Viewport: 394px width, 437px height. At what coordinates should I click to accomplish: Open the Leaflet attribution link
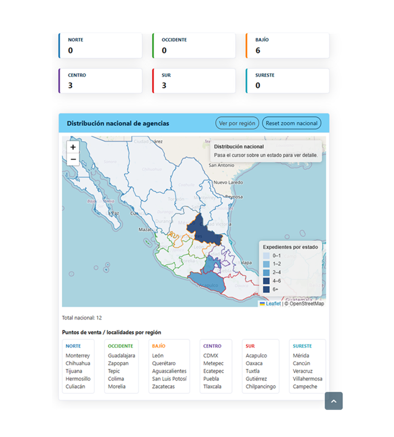point(273,303)
